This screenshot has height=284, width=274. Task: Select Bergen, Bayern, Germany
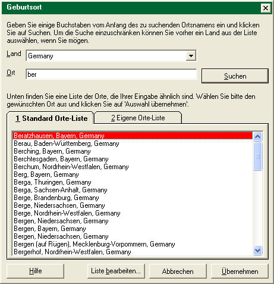point(133,229)
